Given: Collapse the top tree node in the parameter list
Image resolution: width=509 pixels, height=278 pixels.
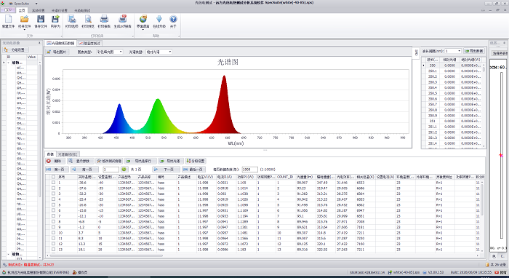Looking at the screenshot, I should pyautogui.click(x=8, y=63).
